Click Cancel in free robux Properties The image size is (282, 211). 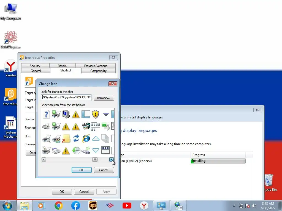click(84, 191)
